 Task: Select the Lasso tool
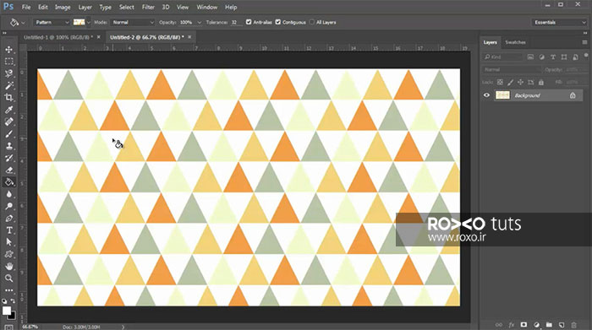point(8,73)
